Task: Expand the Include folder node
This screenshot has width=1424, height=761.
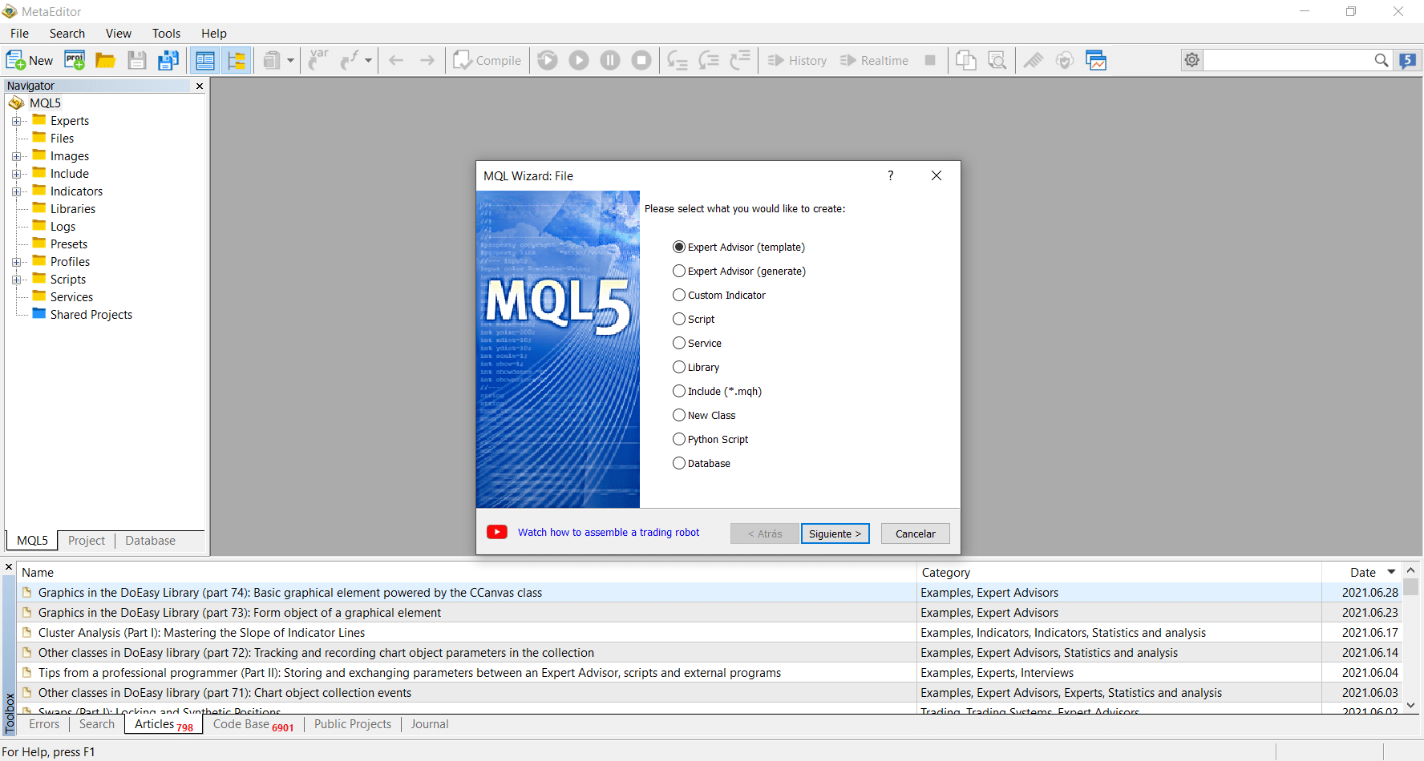Action: tap(16, 174)
